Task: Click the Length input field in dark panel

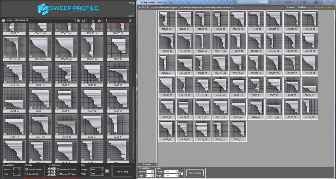Action: point(96,169)
